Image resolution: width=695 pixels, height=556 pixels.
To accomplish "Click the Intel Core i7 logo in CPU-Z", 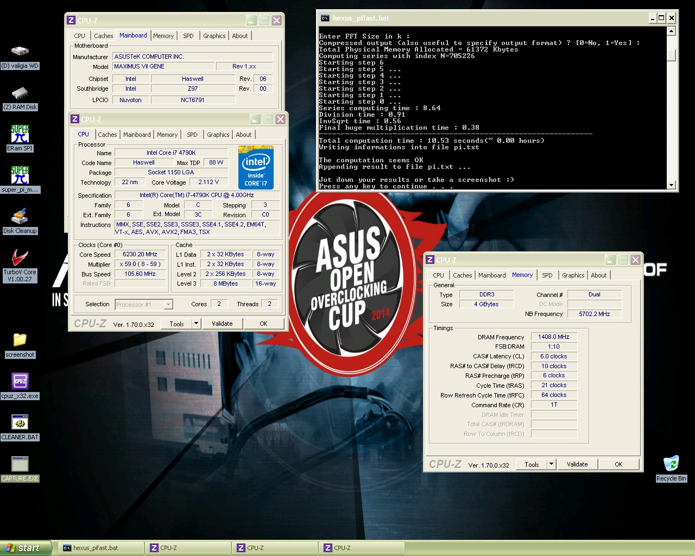I will coord(256,168).
